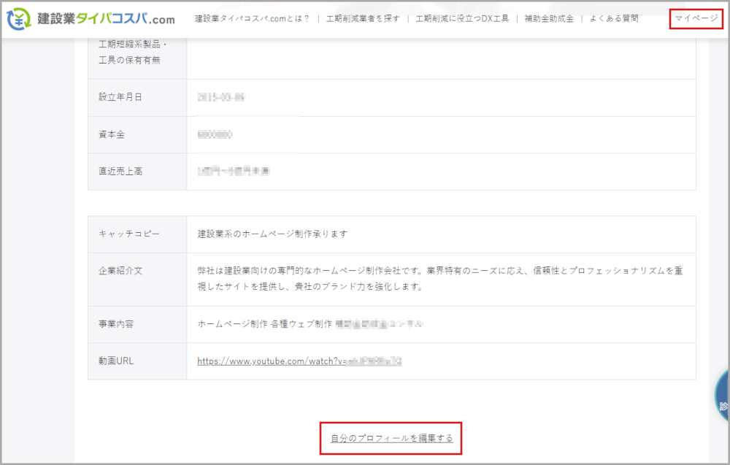Click the 企業紹介文 description paragraph
This screenshot has width=730, height=465.
[x=439, y=279]
